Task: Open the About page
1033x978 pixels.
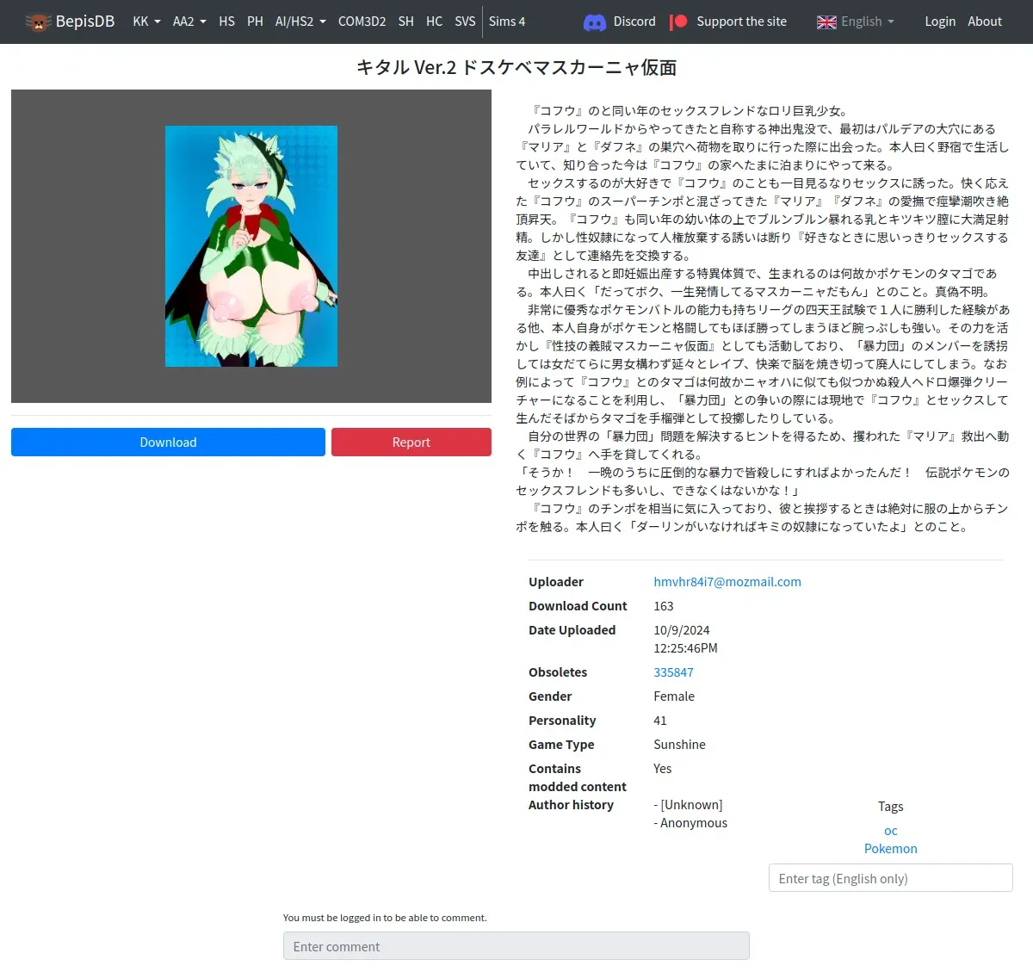Action: pyautogui.click(x=985, y=22)
